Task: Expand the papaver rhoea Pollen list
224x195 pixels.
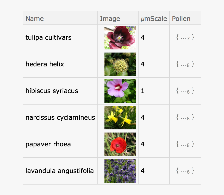Action: (x=185, y=144)
